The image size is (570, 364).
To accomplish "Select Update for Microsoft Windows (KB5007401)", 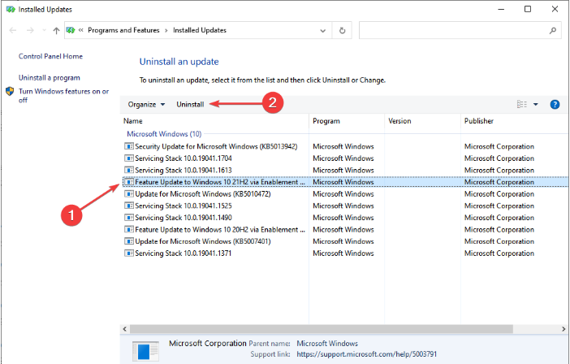I will tap(344, 241).
